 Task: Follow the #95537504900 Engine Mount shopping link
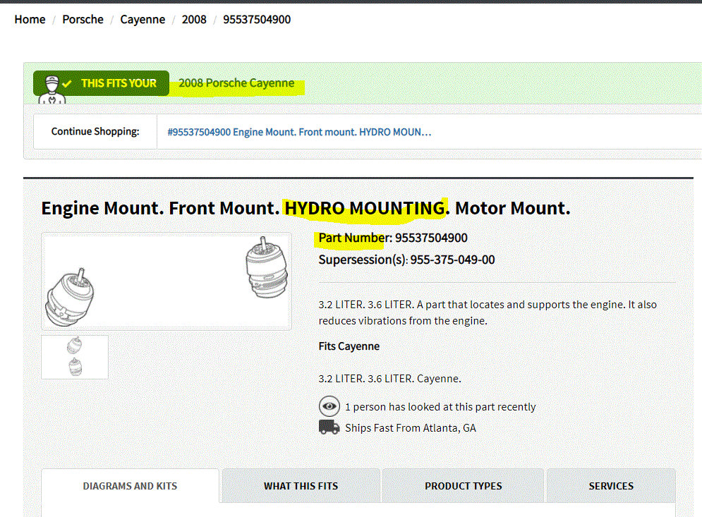tap(299, 132)
